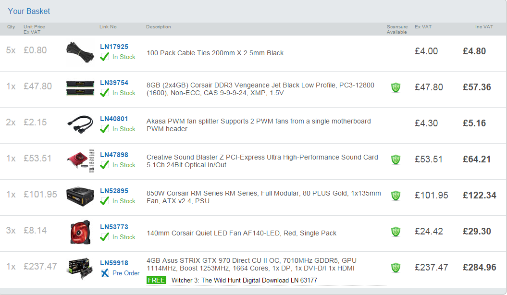Click the 5x quantity for cable ties
The image size is (507, 295).
11,50
